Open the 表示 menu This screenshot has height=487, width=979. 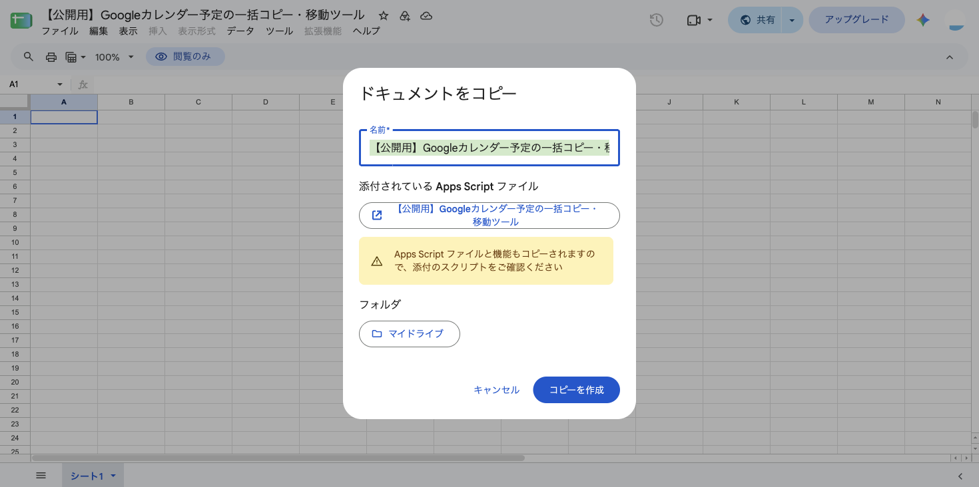[x=129, y=31]
